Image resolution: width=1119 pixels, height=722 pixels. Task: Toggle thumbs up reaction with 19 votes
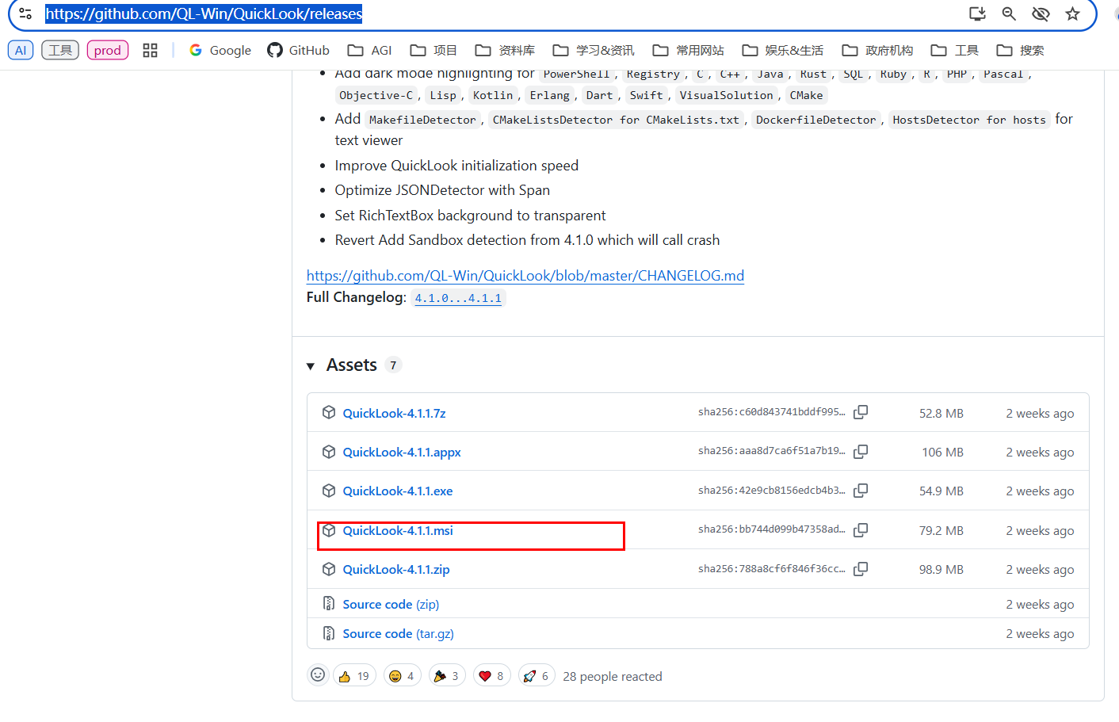354,676
